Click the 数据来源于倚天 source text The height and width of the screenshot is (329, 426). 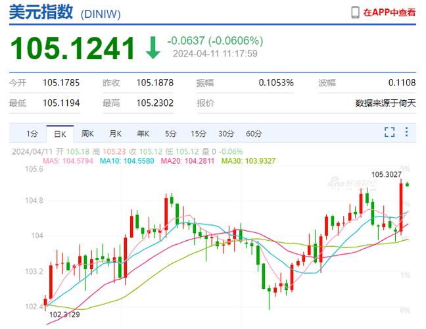pyautogui.click(x=385, y=103)
